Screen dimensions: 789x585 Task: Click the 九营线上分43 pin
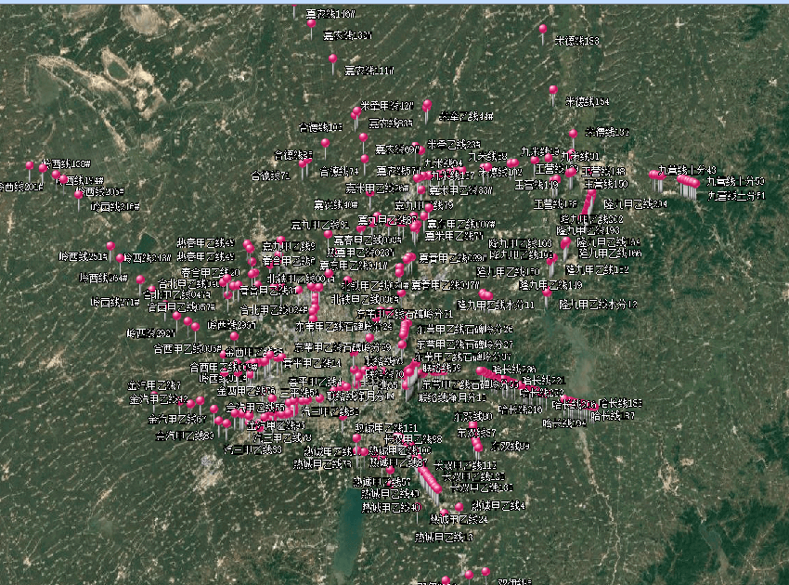coord(653,175)
